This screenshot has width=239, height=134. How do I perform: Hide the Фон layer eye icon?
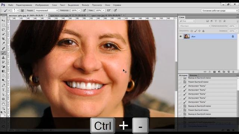point(181,36)
